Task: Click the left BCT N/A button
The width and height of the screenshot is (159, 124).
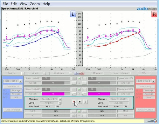Action: tap(16, 97)
